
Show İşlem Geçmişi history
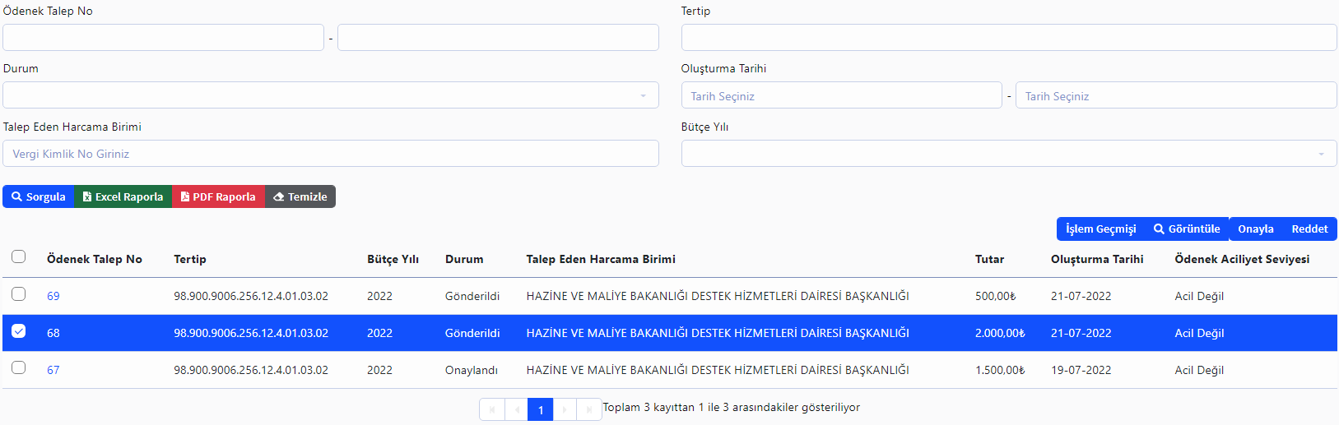pyautogui.click(x=1100, y=229)
